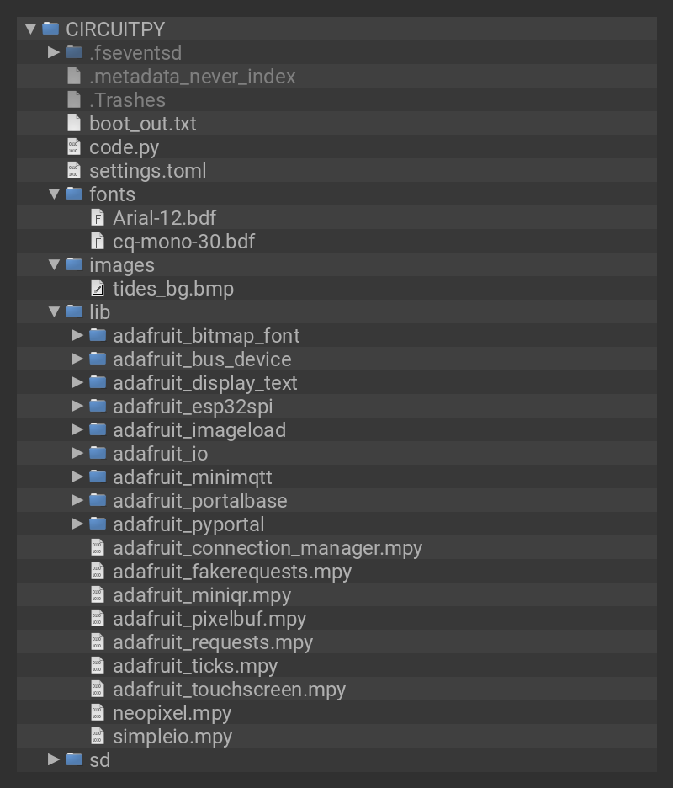Collapse the fonts folder
673x788 pixels.
[54, 194]
